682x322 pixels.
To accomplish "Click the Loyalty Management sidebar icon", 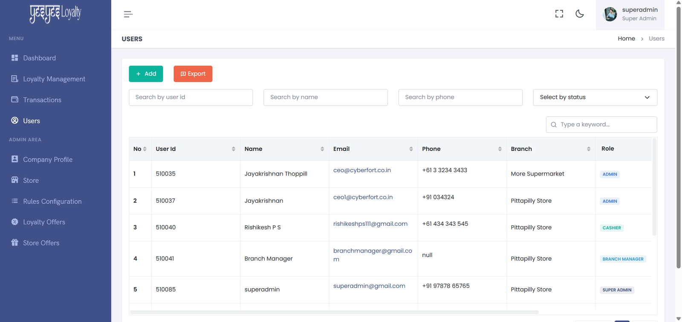I will point(15,79).
